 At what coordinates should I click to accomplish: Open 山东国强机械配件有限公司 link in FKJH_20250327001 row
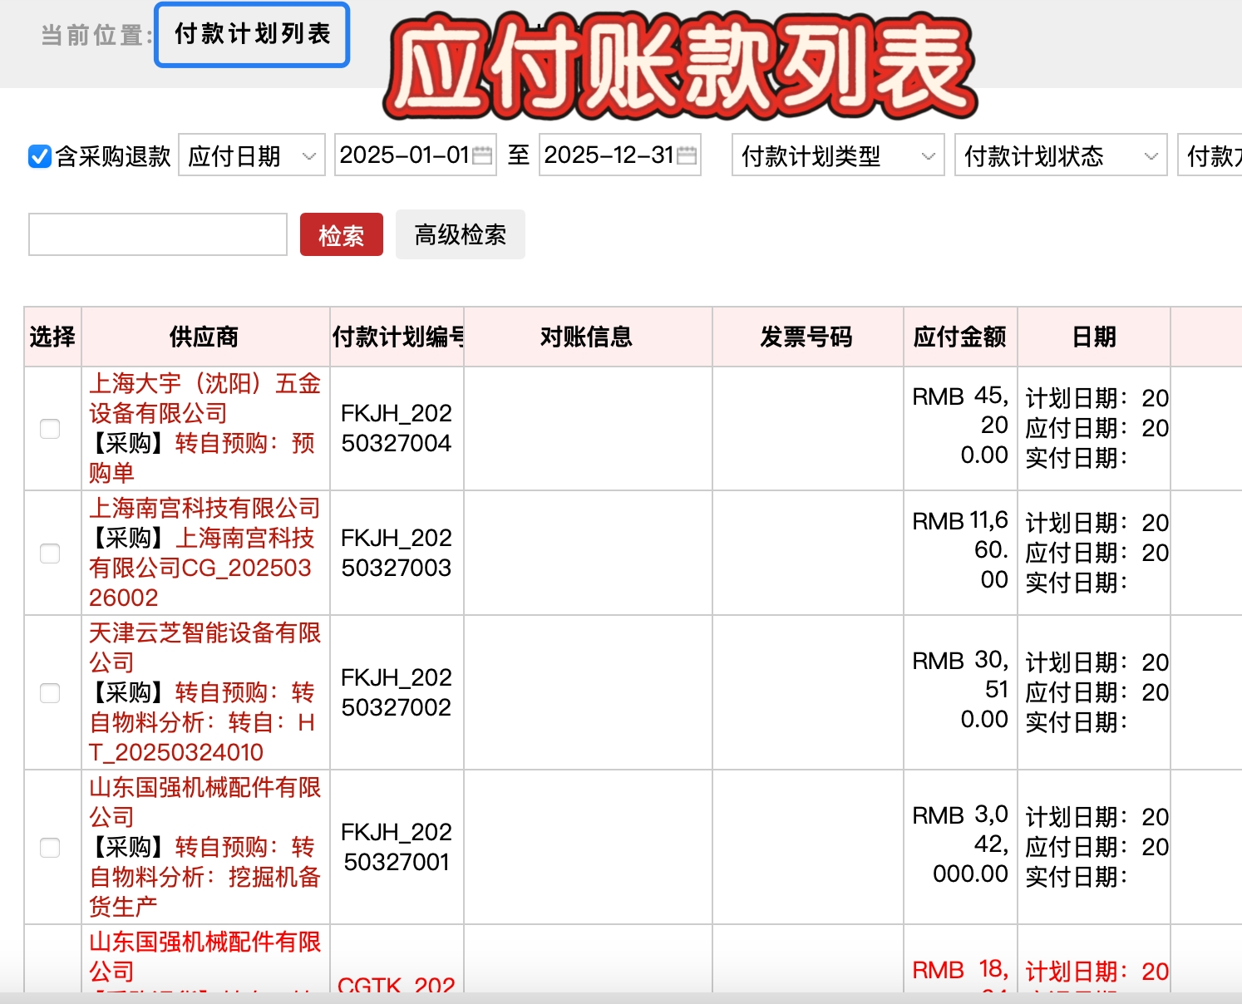coord(205,802)
